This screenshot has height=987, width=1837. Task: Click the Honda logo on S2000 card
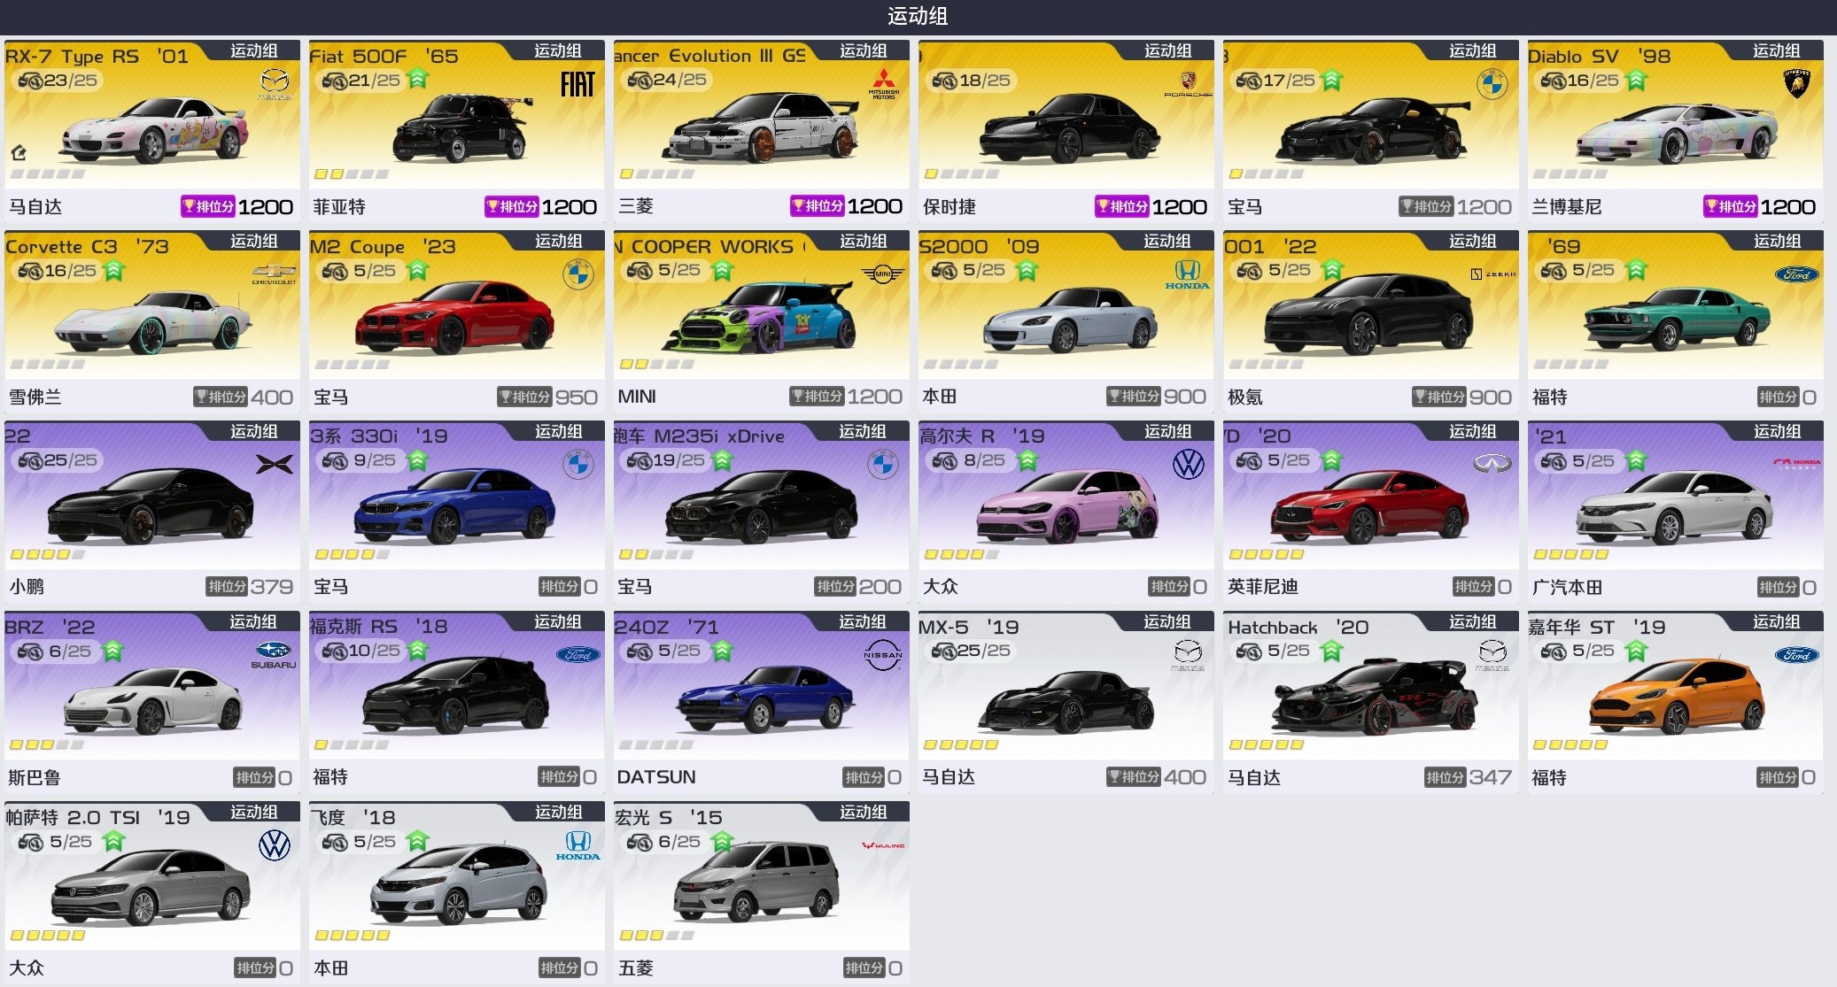tap(1187, 274)
